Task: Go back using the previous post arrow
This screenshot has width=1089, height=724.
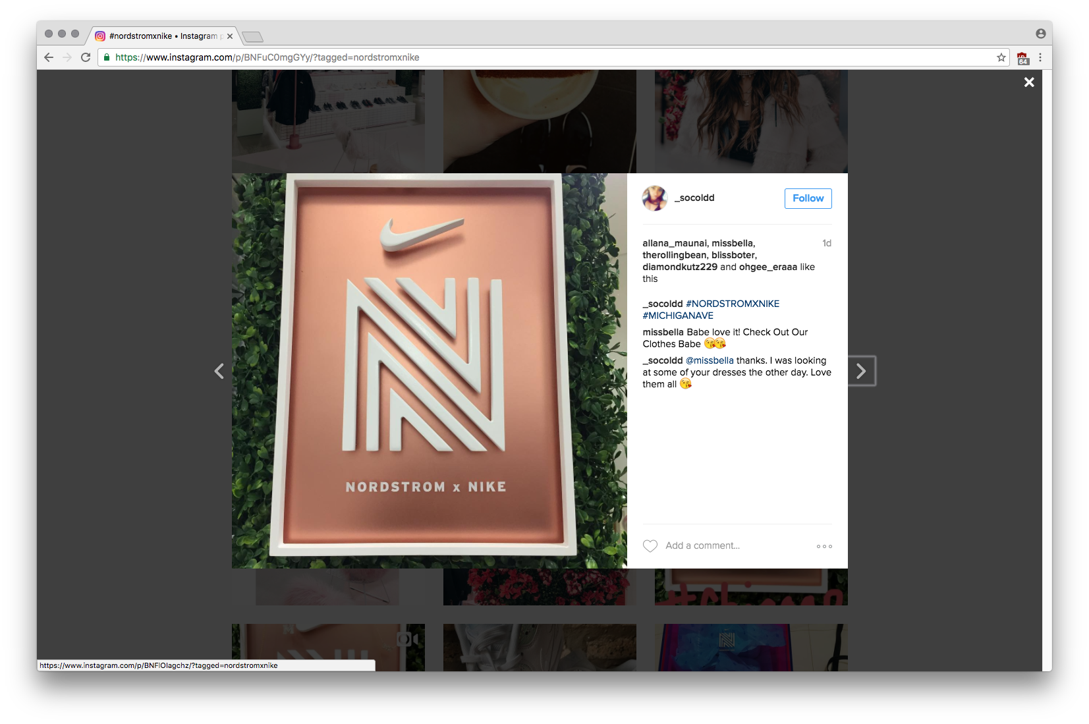Action: 219,371
